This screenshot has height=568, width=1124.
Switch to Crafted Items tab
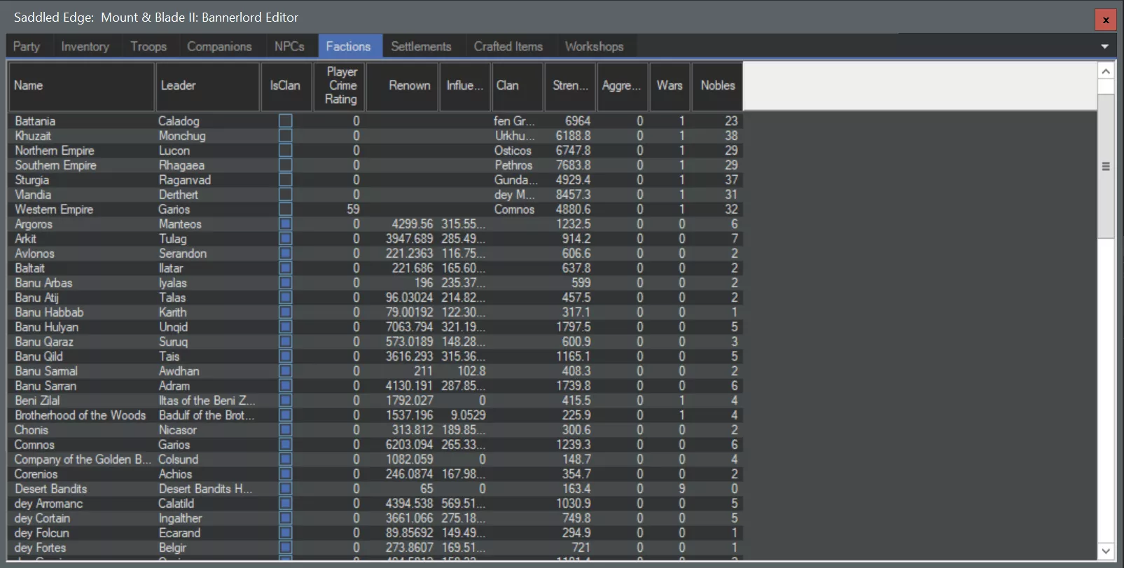508,46
